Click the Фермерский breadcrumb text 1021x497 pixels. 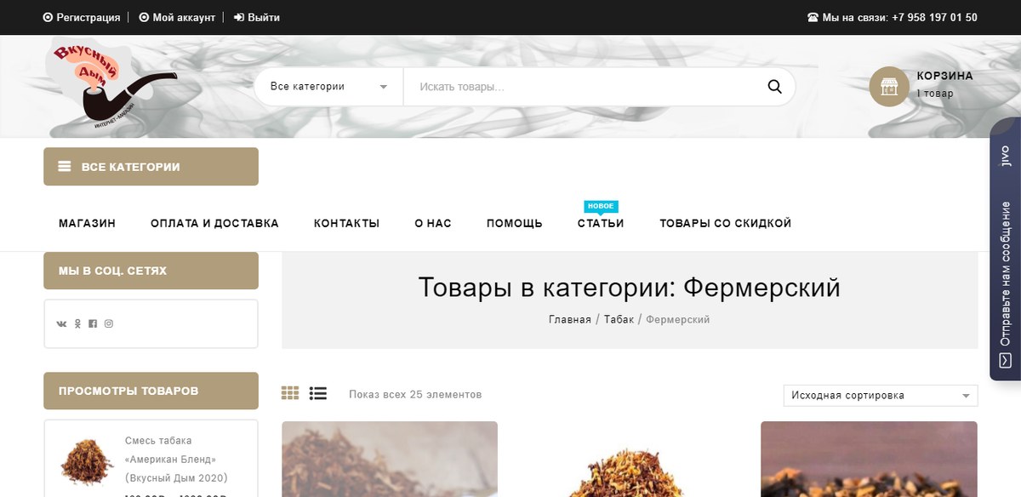(678, 319)
